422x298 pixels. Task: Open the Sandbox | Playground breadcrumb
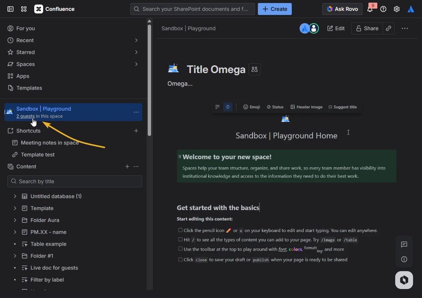point(188,28)
